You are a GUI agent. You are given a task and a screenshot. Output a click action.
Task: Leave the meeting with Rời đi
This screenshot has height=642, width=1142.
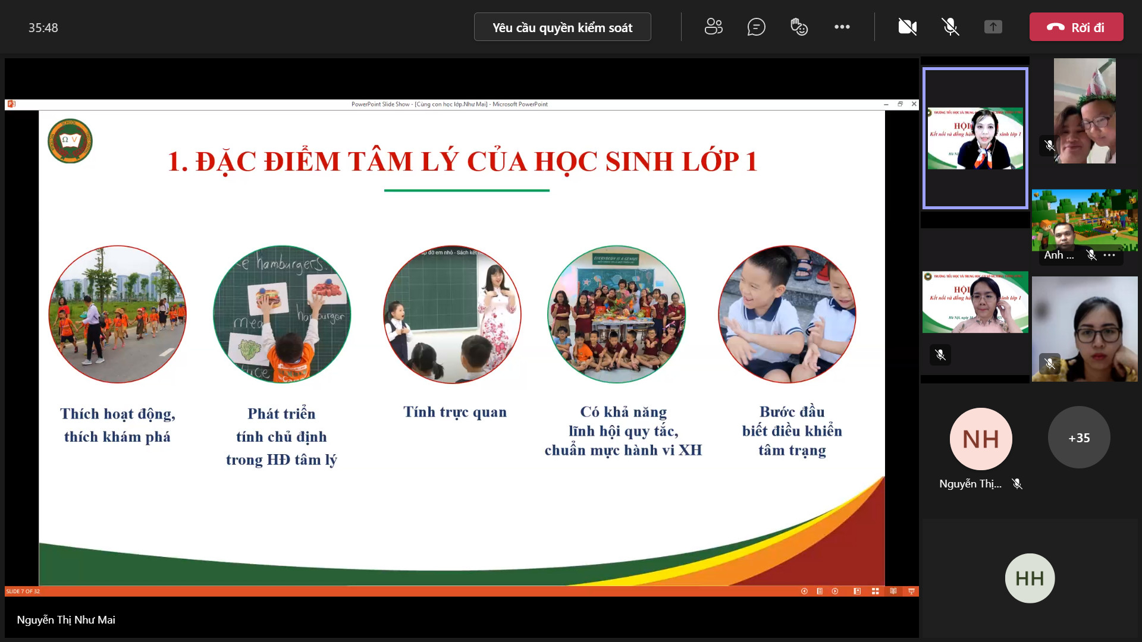(1076, 27)
